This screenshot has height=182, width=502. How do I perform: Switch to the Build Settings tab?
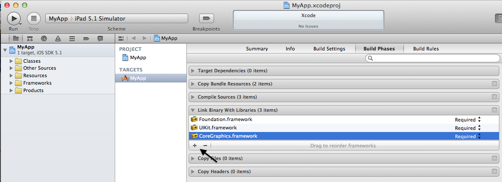pyautogui.click(x=329, y=49)
